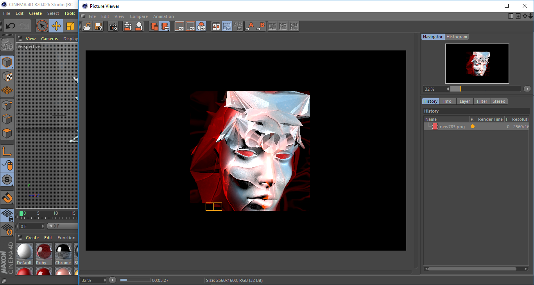Open the Navigator zoom percentage dropdown
534x285 pixels.
448,89
